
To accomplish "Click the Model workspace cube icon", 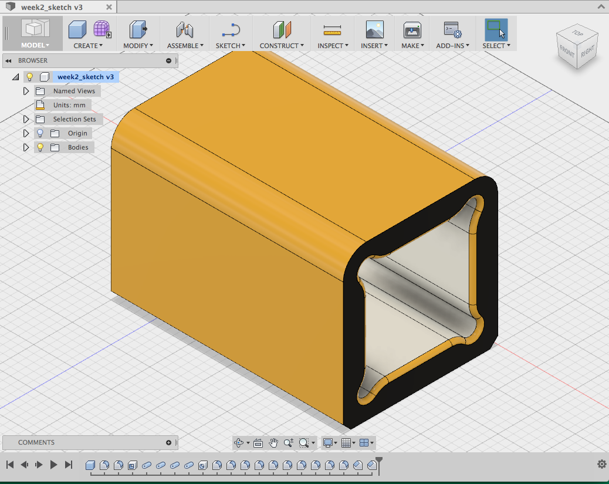I will 35,29.
